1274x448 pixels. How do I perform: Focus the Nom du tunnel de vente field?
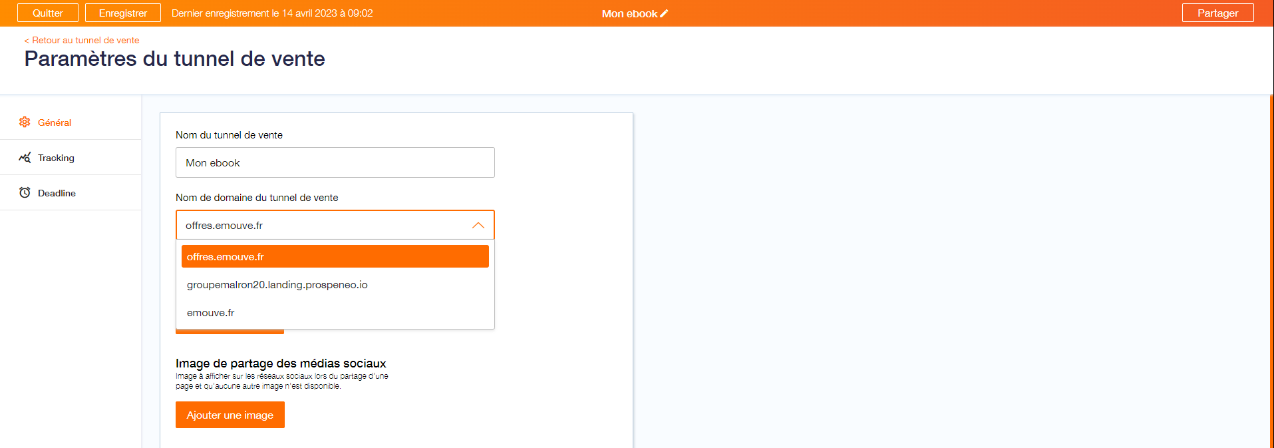pos(335,162)
